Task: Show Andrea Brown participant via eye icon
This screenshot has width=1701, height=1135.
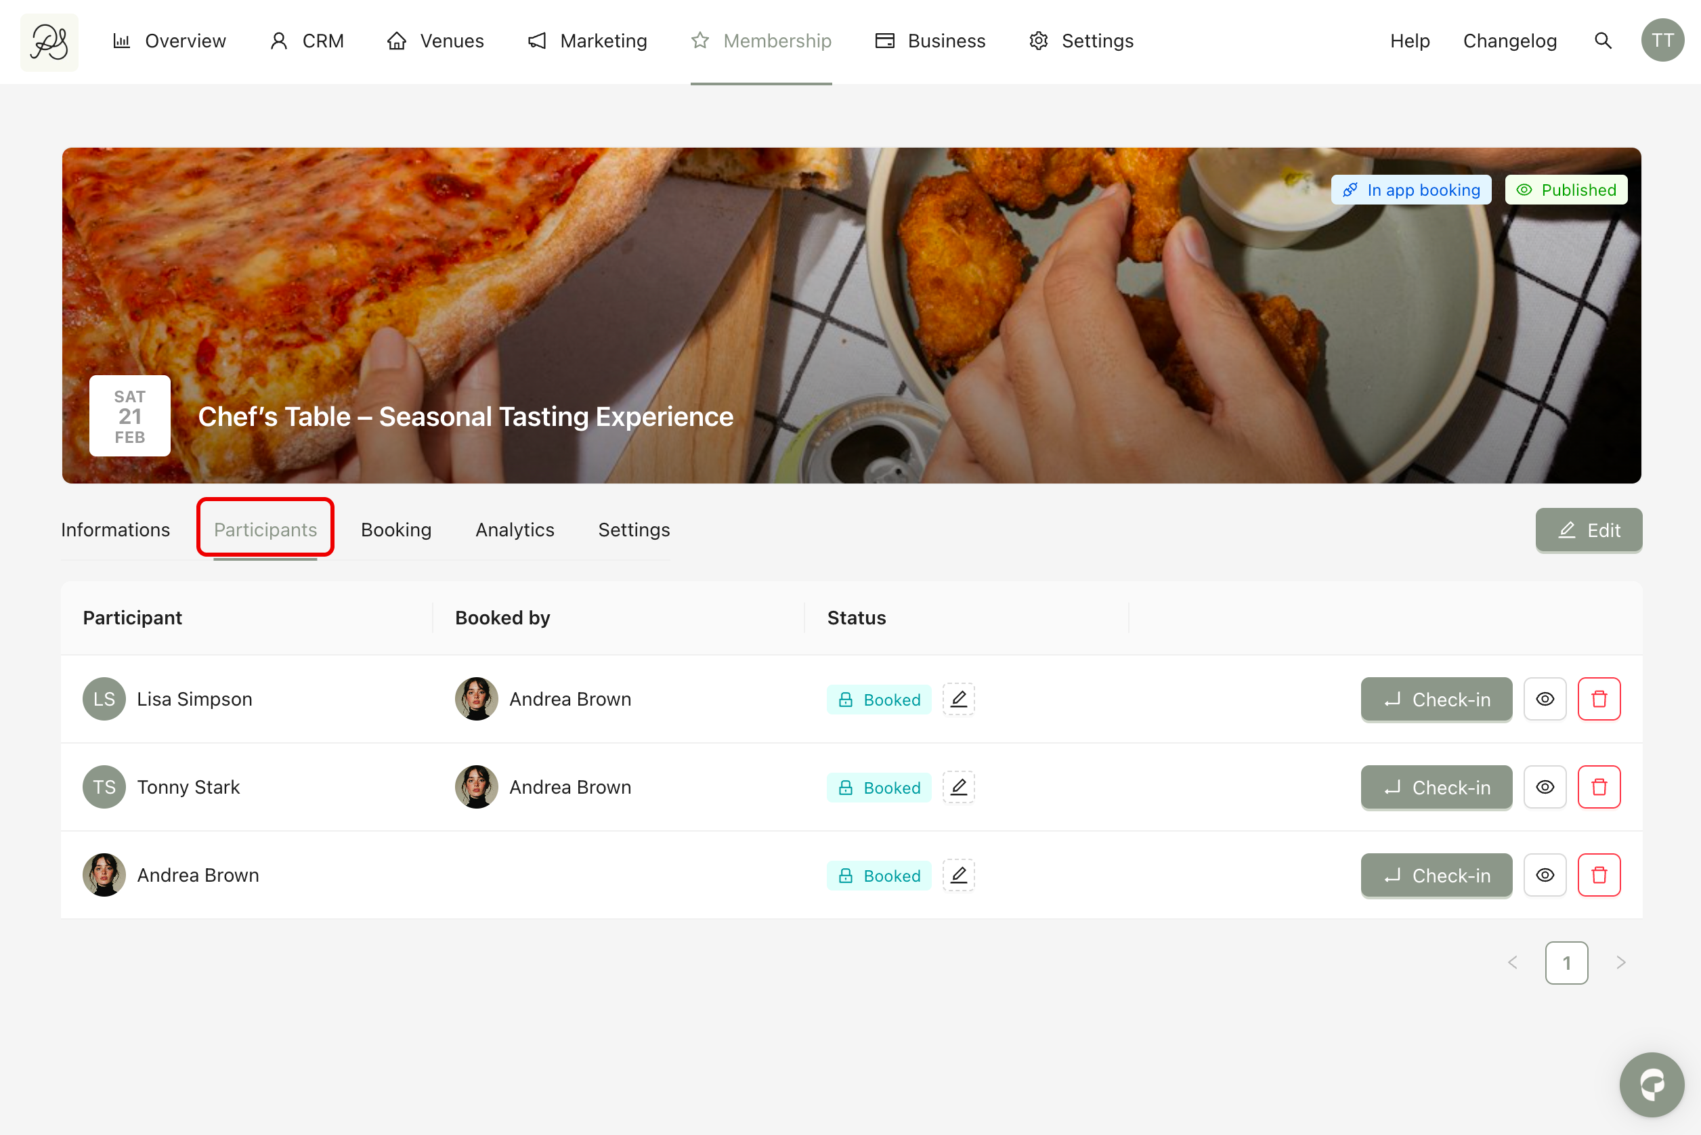Action: tap(1545, 874)
